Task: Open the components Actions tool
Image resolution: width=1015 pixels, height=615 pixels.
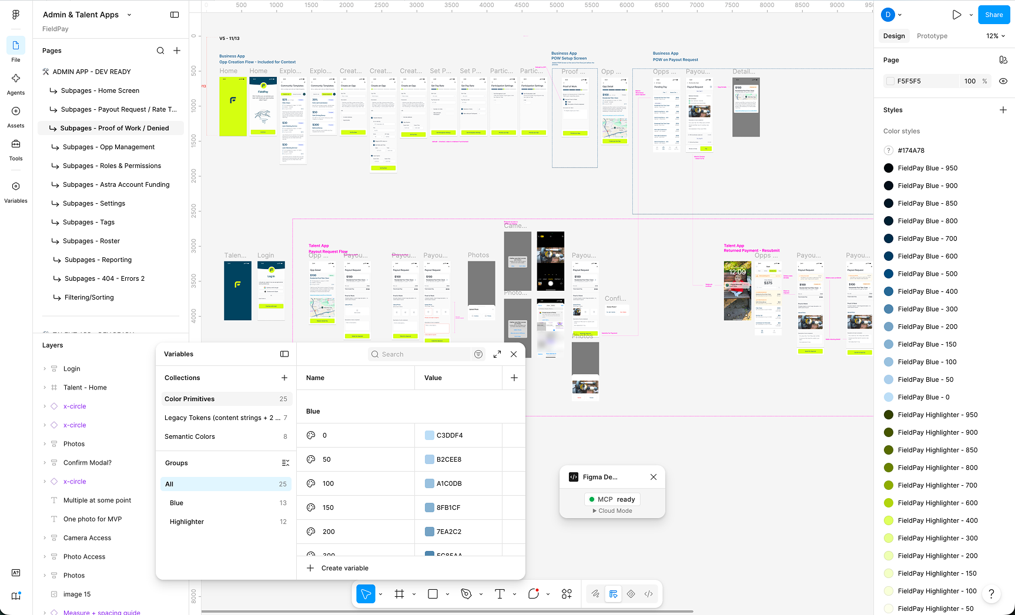Action: 567,594
